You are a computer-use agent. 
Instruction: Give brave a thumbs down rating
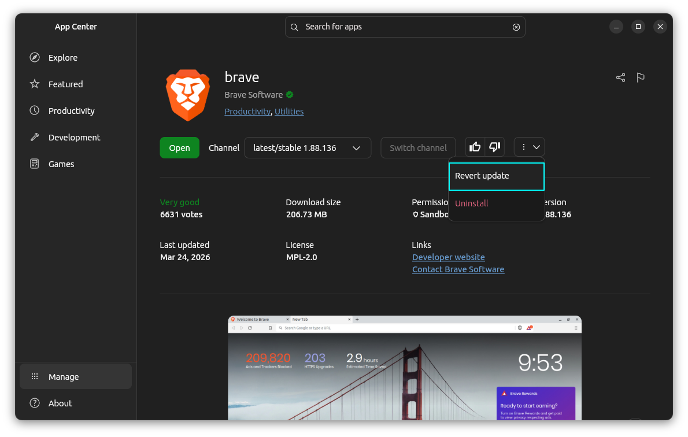(494, 147)
